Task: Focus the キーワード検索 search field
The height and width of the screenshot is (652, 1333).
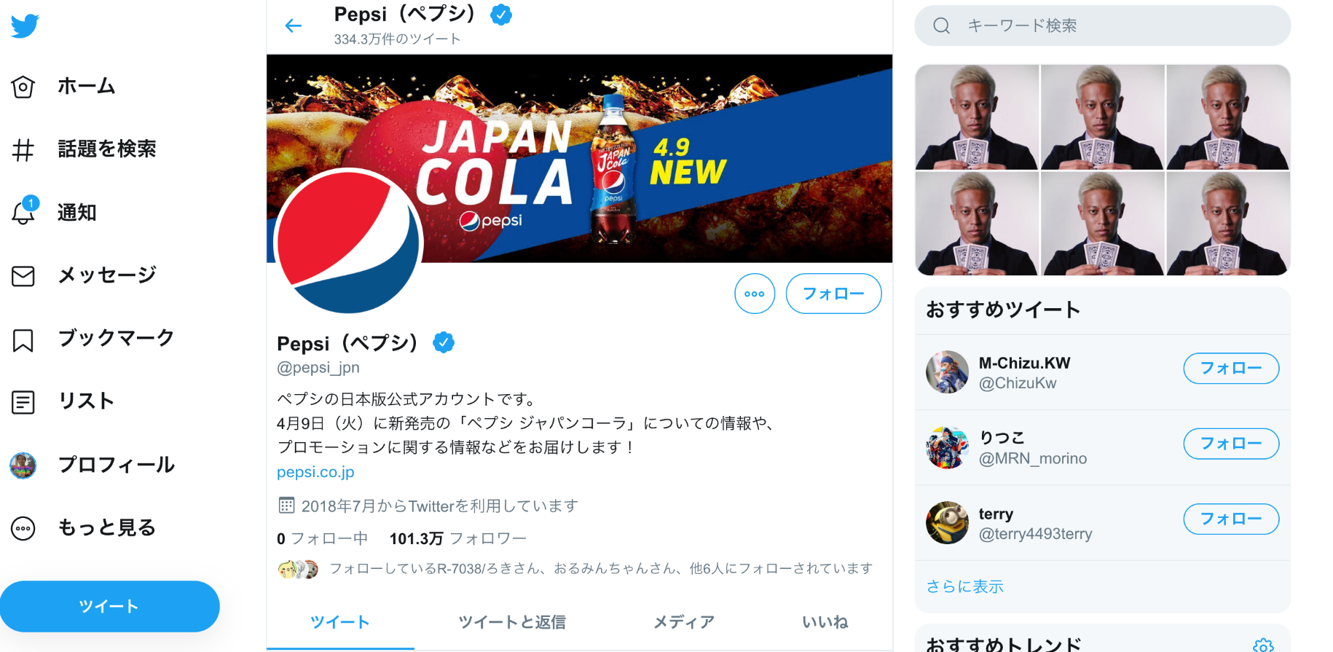Action: [1114, 26]
